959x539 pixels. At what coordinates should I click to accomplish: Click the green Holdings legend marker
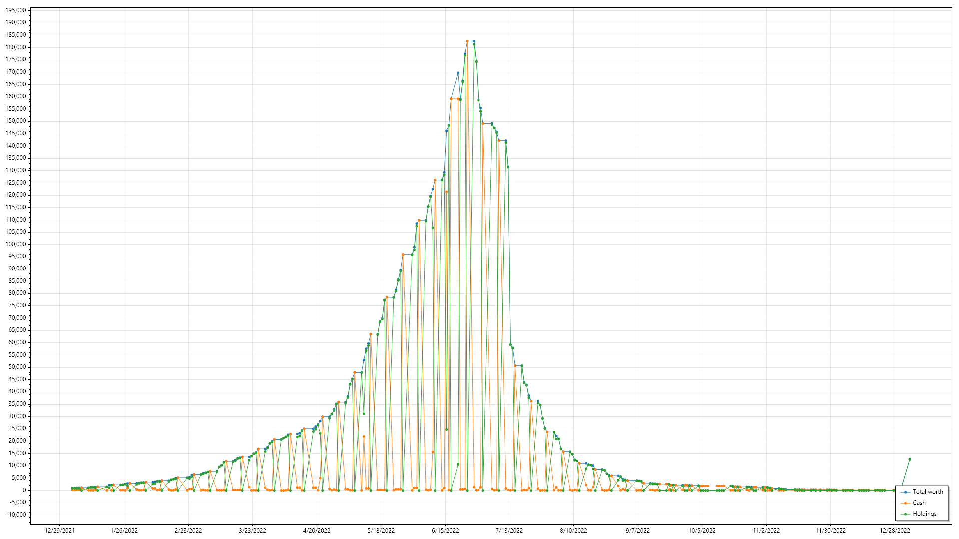pos(905,514)
